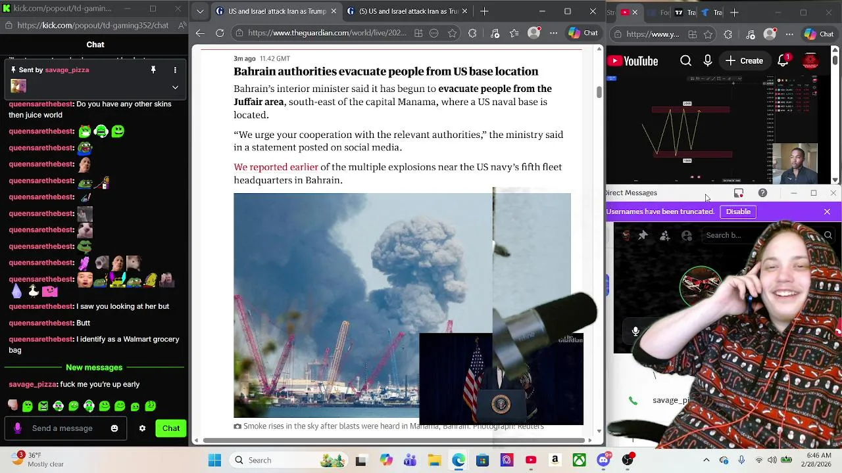Close the first Guardian tab
The height and width of the screenshot is (473, 842).
334,11
